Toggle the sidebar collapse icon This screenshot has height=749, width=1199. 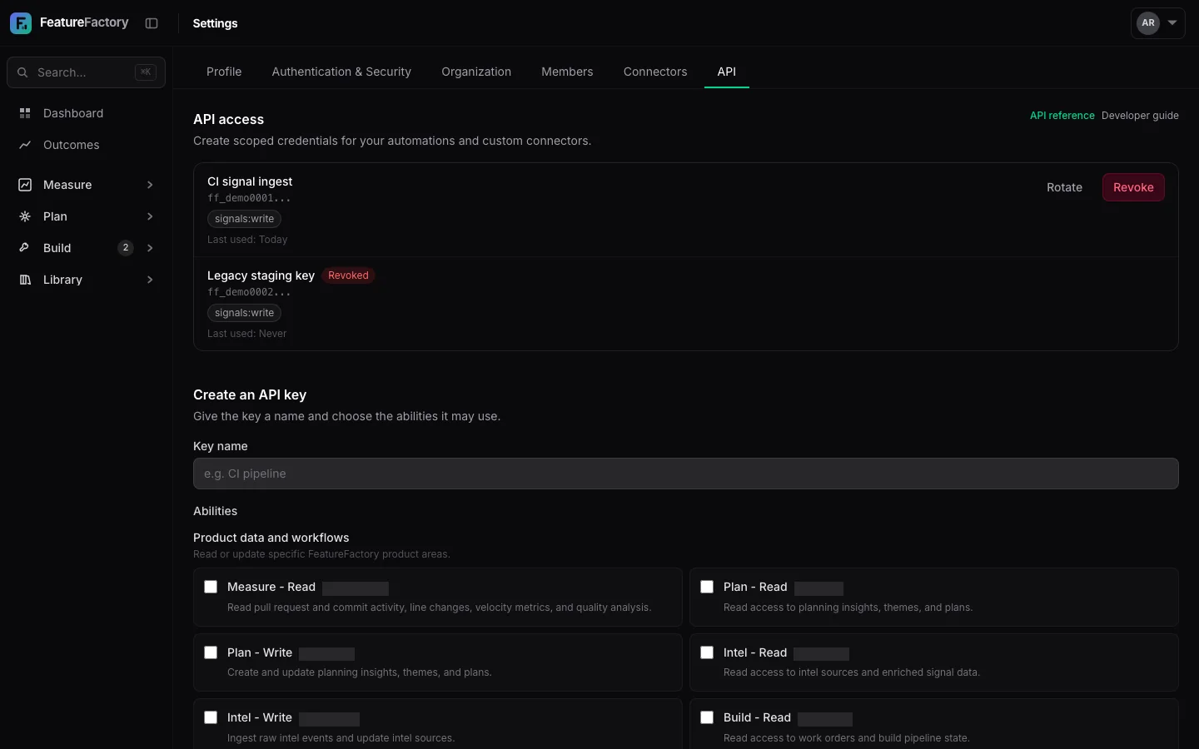152,23
